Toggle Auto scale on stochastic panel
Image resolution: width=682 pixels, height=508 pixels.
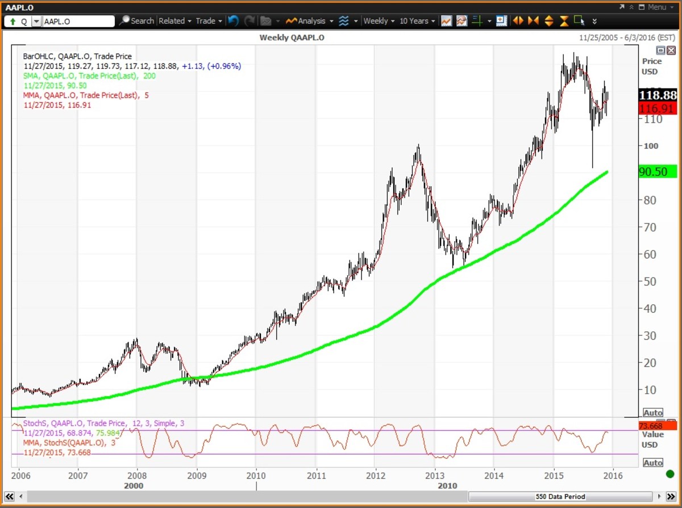pyautogui.click(x=653, y=463)
